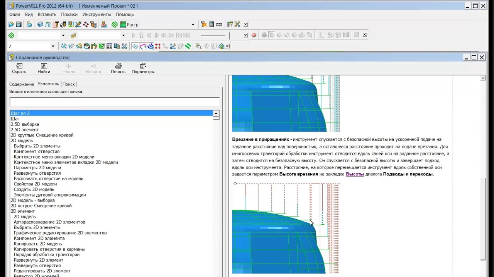The height and width of the screenshot is (277, 494).
Task: Open Toolpath Strategies icon
Action: pyautogui.click(x=104, y=24)
